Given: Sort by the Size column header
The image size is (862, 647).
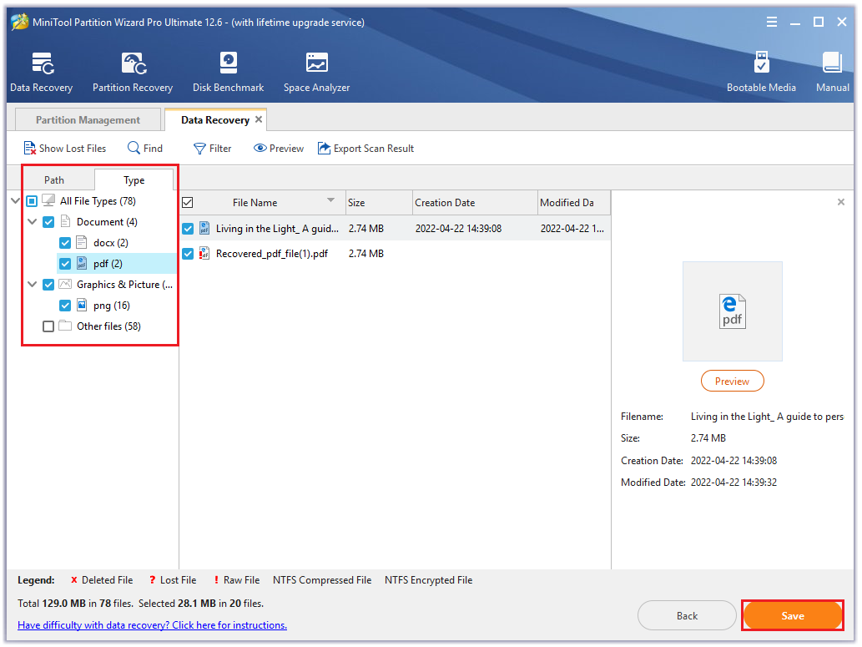Looking at the screenshot, I should (x=379, y=203).
